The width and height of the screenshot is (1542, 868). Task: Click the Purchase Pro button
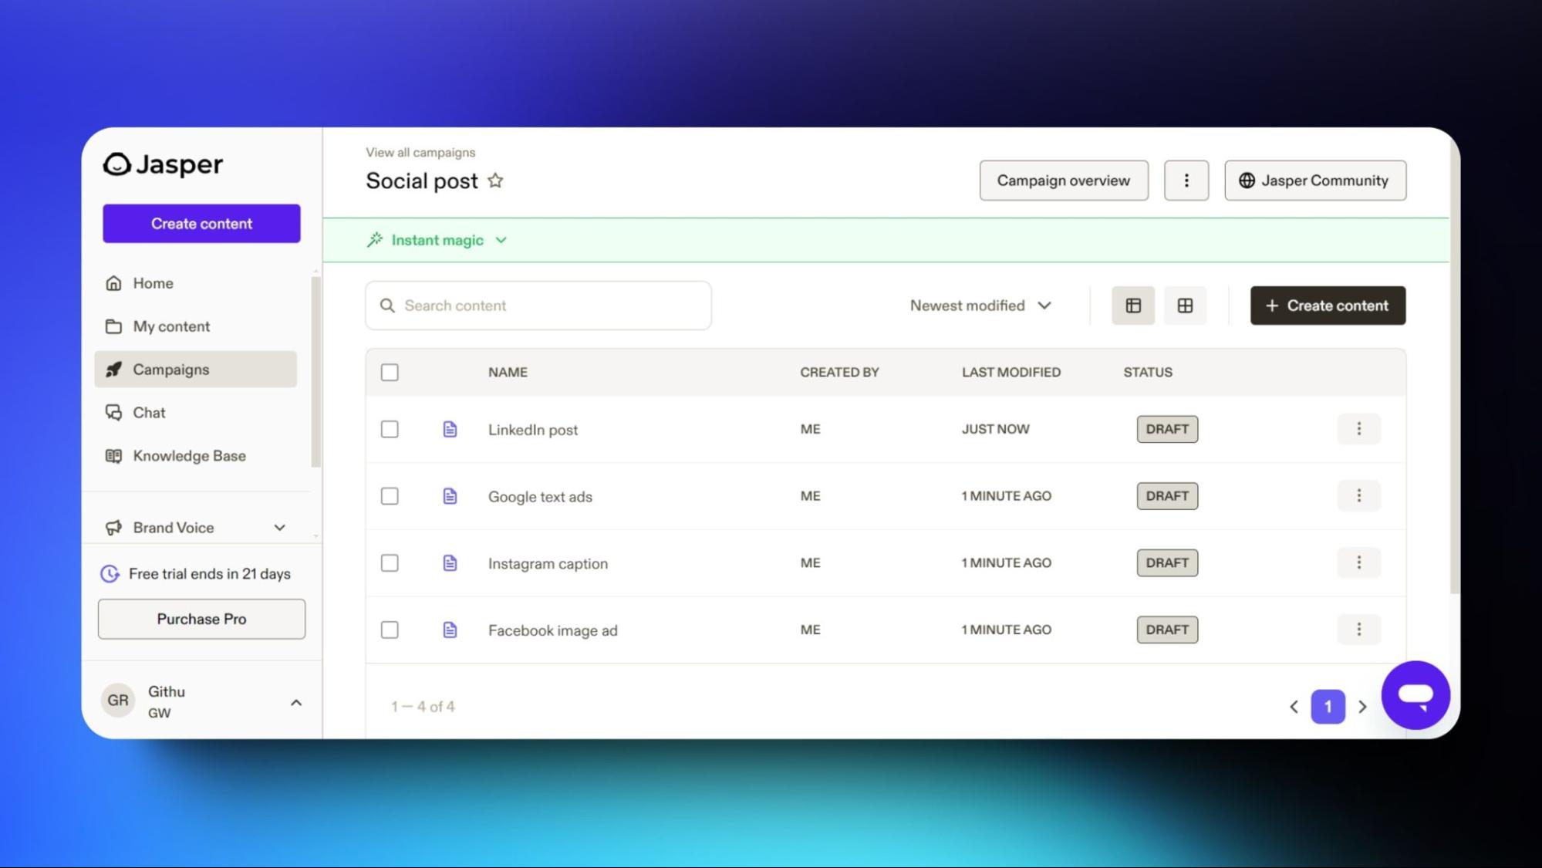pos(201,618)
